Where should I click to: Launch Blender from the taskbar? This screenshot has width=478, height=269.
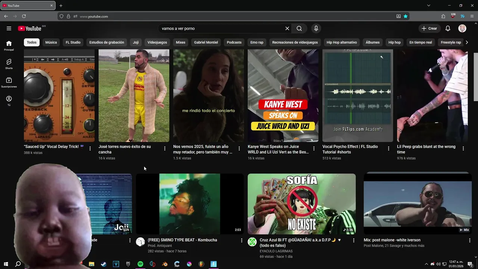pos(165,264)
